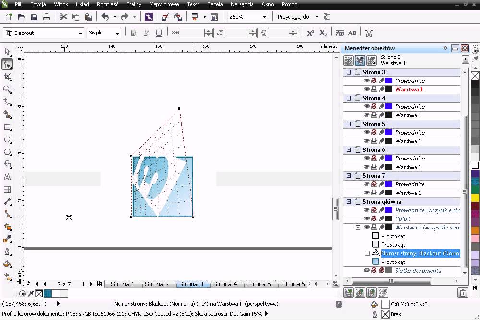Toggle underline text formatting
480x320 pixels.
159,33
